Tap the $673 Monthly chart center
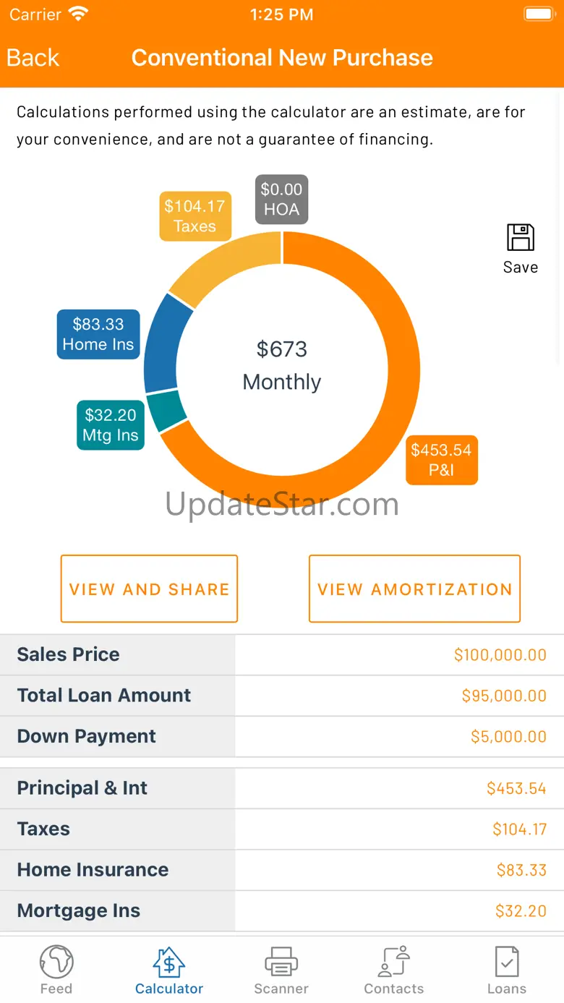 [x=282, y=365]
